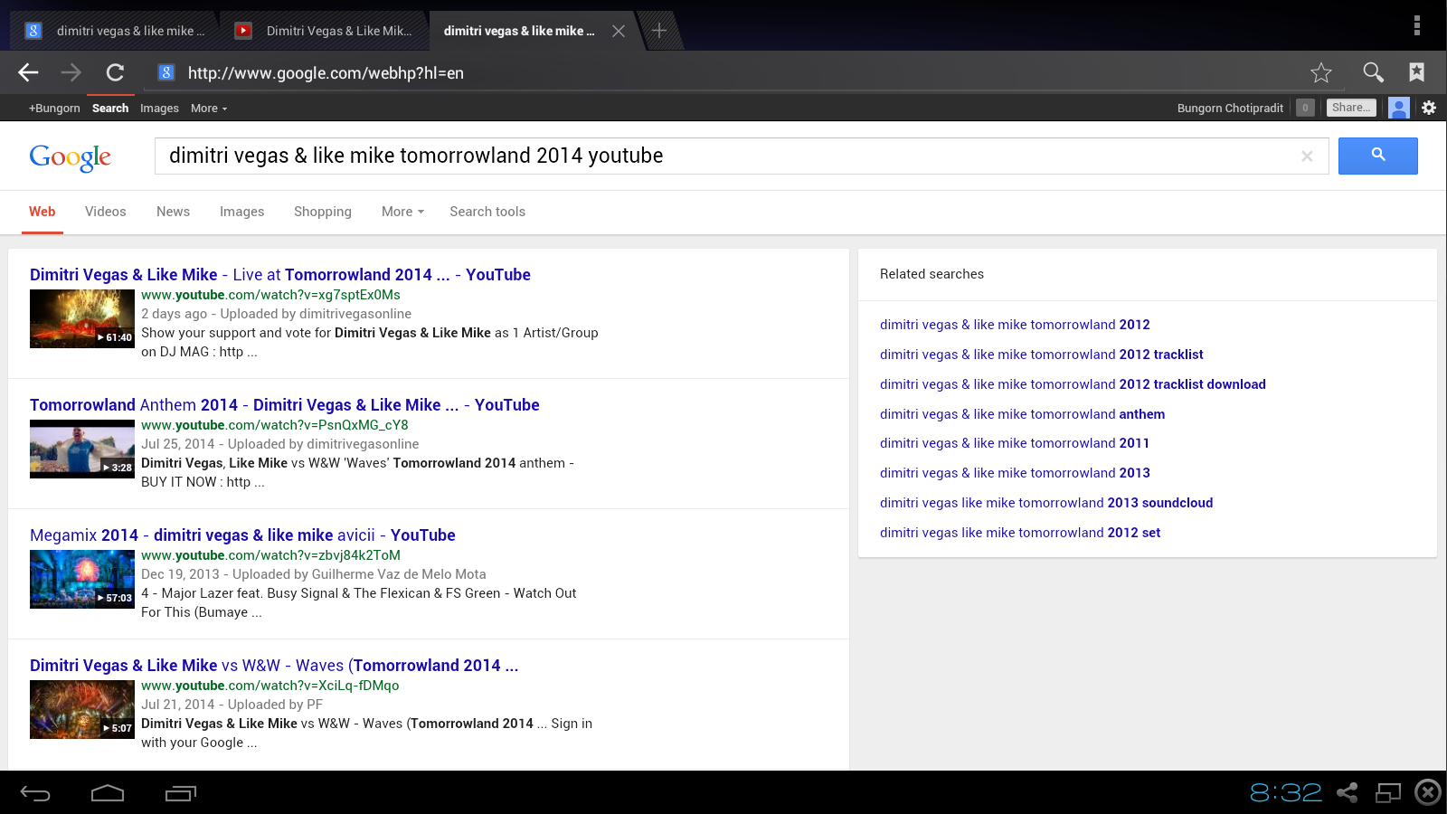Expand the More dropdown in search filters
Image resolution: width=1447 pixels, height=814 pixels.
click(x=402, y=212)
